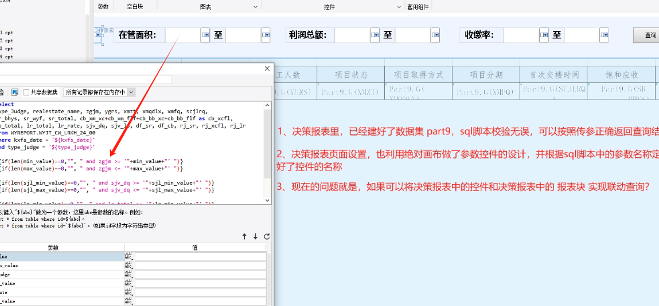The width and height of the screenshot is (659, 306).
Task: Open 2.cpt in the file list
Action: coord(6,41)
